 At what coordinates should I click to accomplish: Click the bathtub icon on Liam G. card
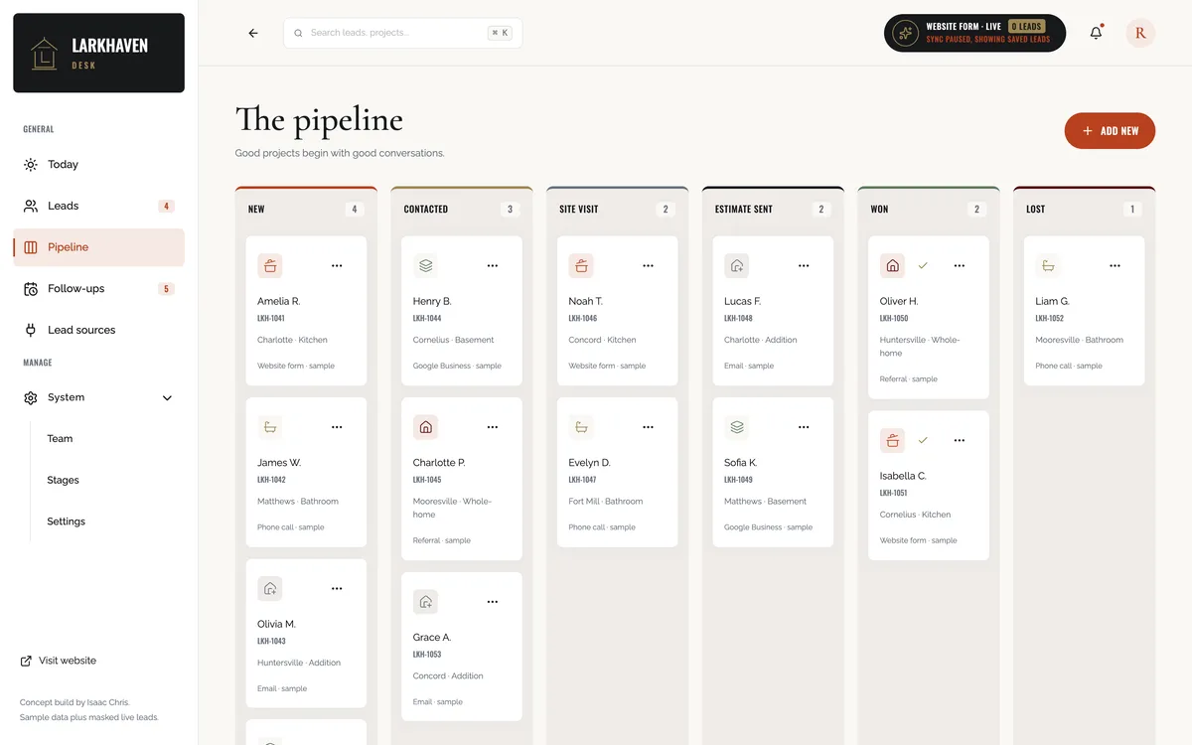1048,265
